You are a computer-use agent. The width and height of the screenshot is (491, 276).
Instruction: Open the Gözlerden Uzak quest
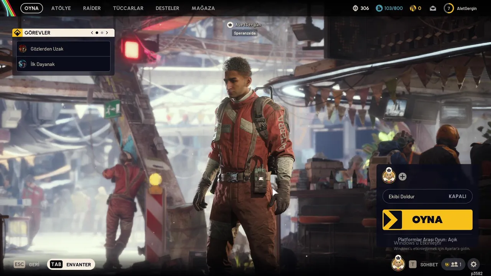click(x=63, y=49)
